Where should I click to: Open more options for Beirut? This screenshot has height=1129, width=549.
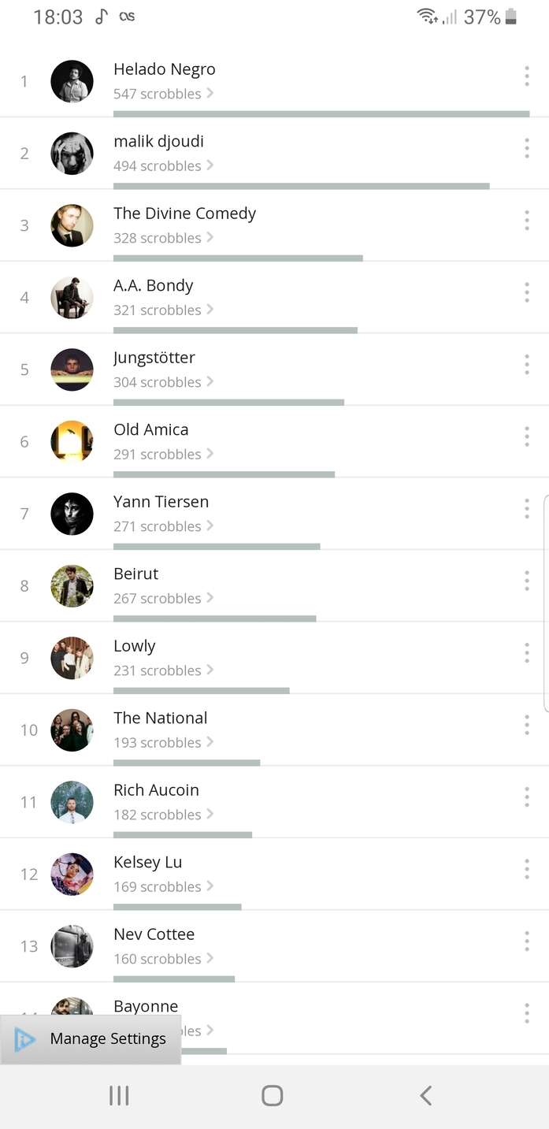click(x=526, y=581)
